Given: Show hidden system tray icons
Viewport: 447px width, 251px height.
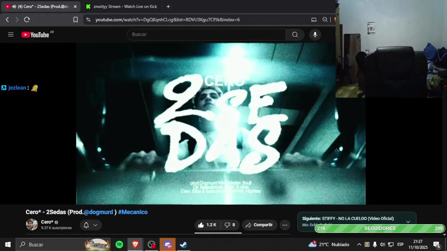Looking at the screenshot, I should [359, 244].
